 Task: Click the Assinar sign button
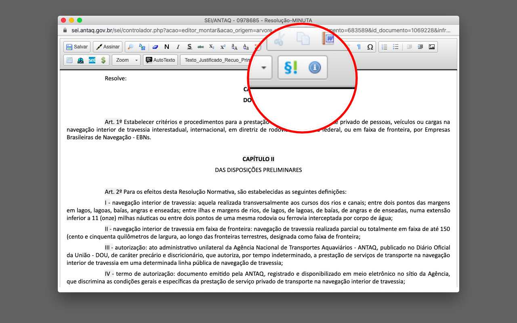click(x=108, y=47)
